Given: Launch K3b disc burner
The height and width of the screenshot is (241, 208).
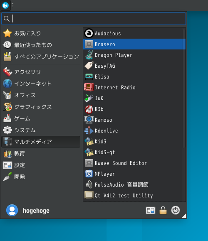Looking at the screenshot, I should tap(134, 109).
